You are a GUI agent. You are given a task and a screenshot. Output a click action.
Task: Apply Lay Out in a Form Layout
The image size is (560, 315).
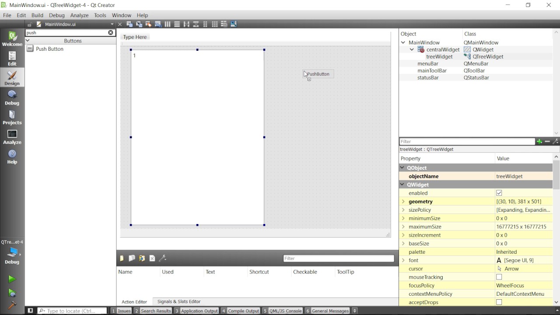click(x=205, y=24)
